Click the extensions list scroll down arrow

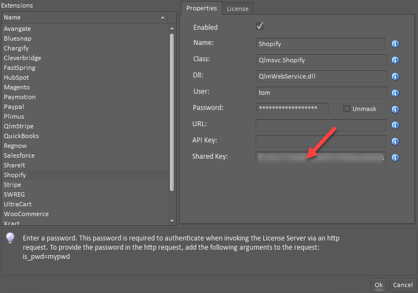[172, 221]
